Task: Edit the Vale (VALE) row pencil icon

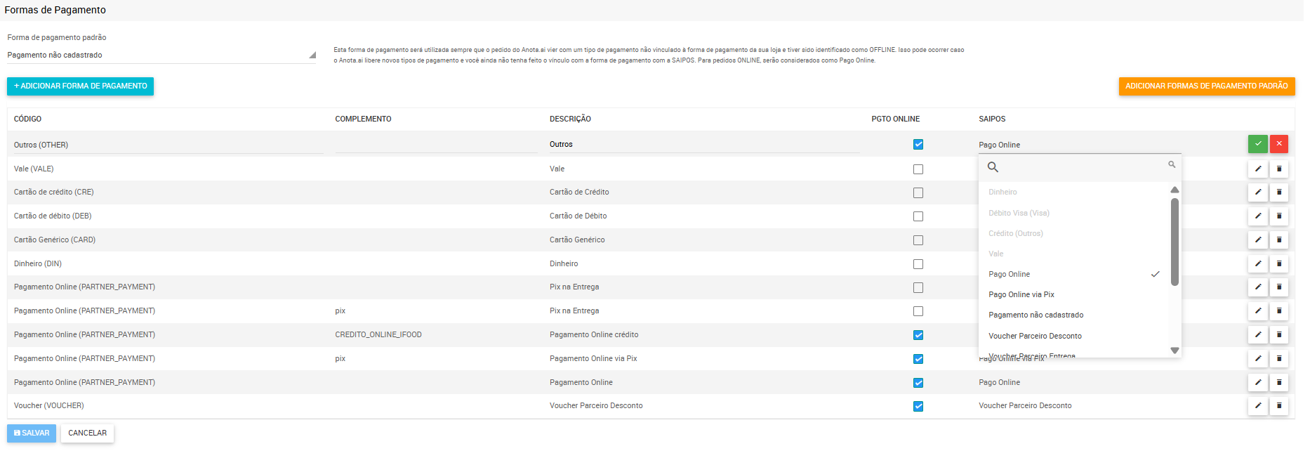Action: click(x=1257, y=169)
